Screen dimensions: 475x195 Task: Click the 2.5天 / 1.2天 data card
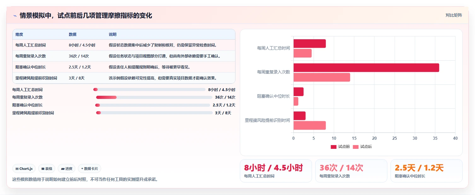click(x=426, y=171)
